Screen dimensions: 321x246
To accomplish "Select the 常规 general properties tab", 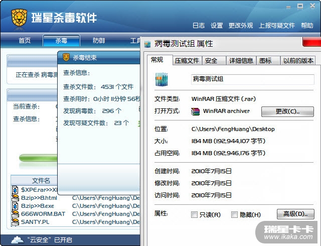I will (x=160, y=60).
